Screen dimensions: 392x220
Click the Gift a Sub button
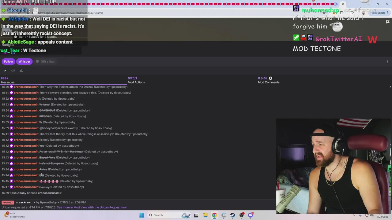coord(45,61)
